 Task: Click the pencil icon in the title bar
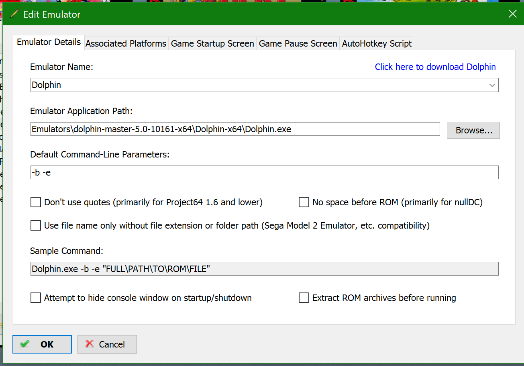(14, 14)
